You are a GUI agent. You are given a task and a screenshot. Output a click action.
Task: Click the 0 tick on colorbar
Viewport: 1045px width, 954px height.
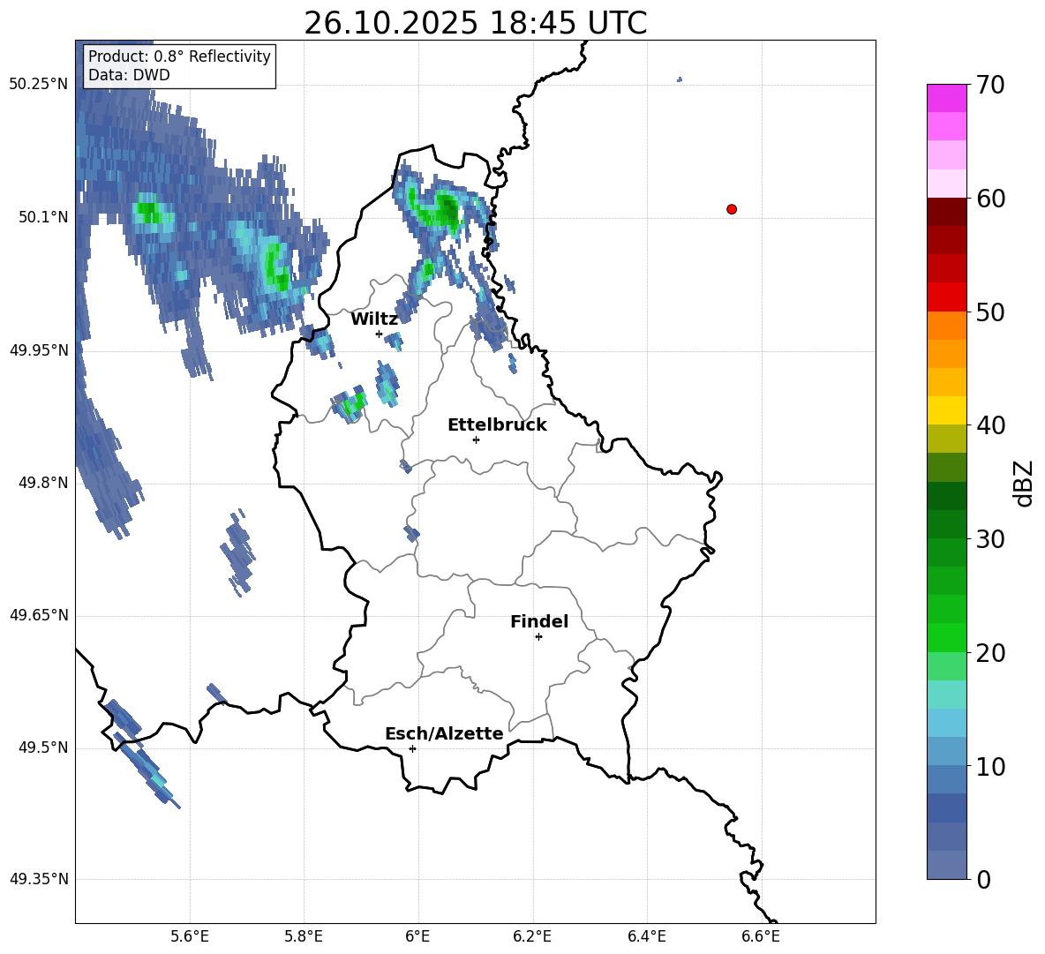[983, 880]
